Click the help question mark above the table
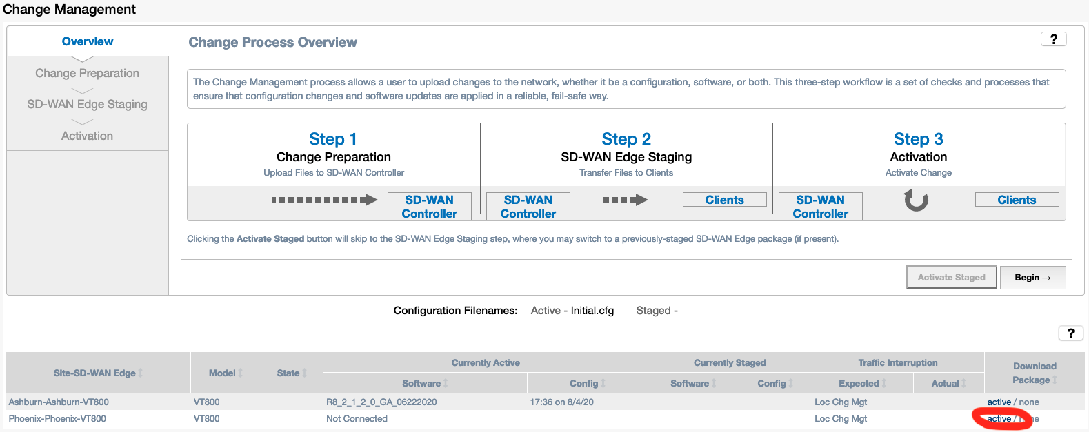The width and height of the screenshot is (1089, 432). (x=1070, y=333)
